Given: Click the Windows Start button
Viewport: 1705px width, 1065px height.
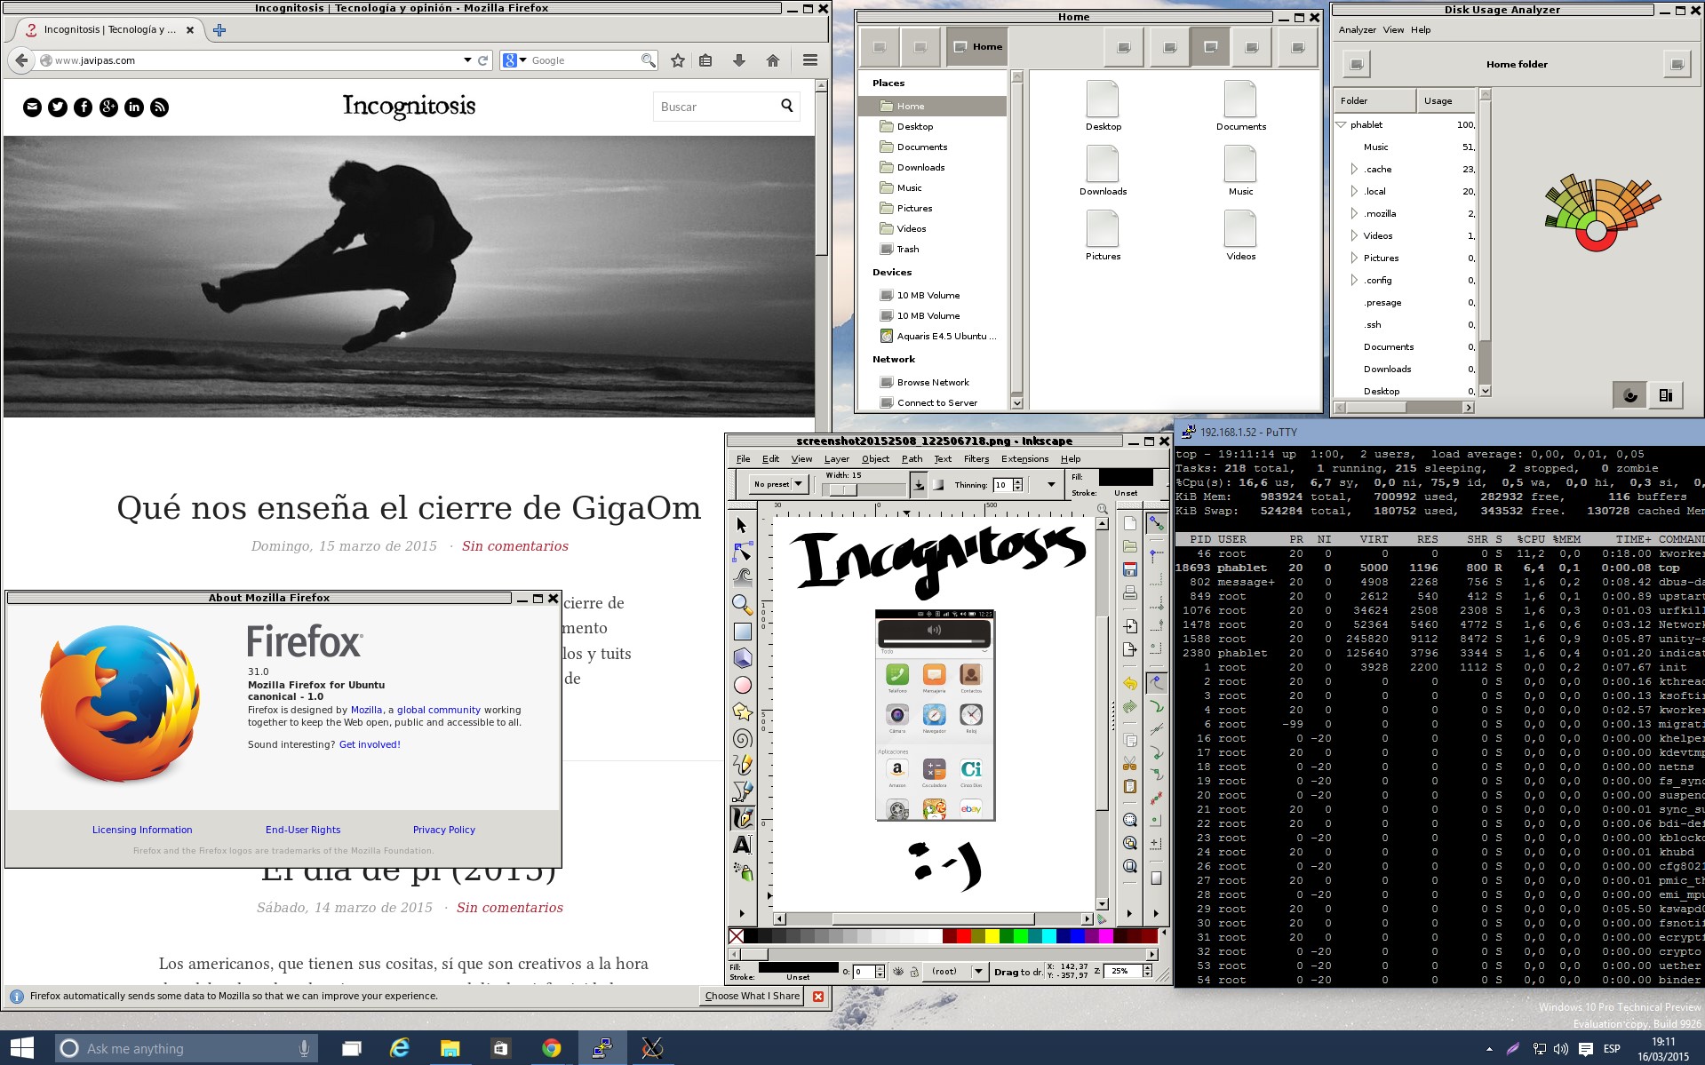Looking at the screenshot, I should (x=22, y=1048).
